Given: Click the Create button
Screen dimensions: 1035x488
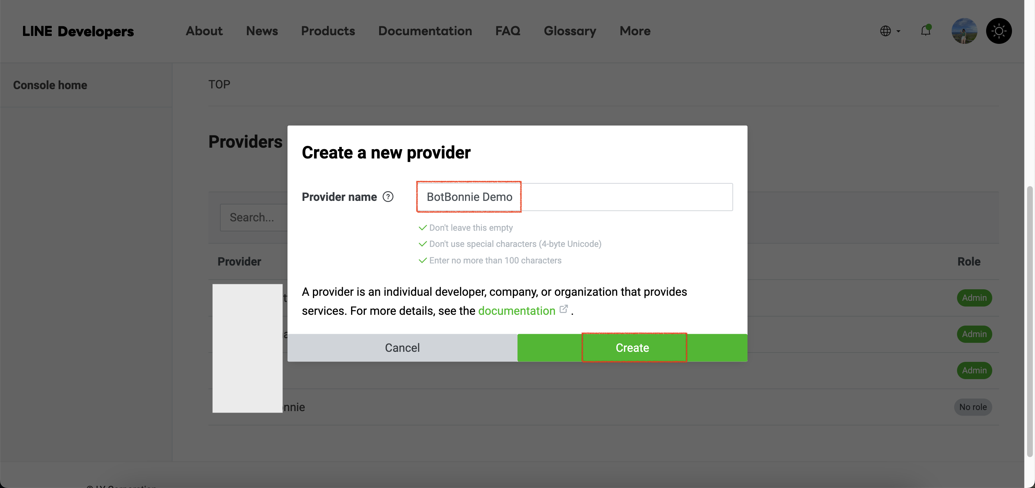Looking at the screenshot, I should click(632, 347).
